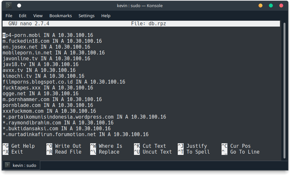Click the '^R Read File' shortcut

tap(64, 152)
